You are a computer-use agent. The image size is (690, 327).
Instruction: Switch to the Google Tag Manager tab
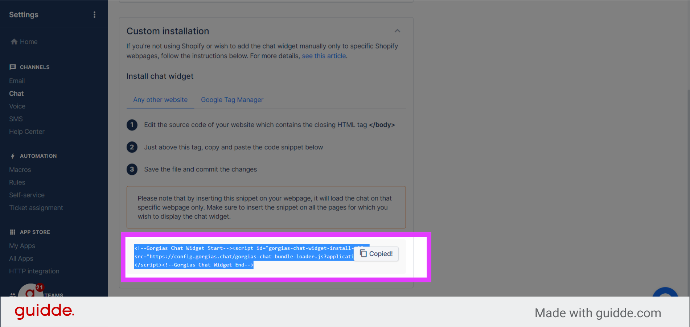232,100
